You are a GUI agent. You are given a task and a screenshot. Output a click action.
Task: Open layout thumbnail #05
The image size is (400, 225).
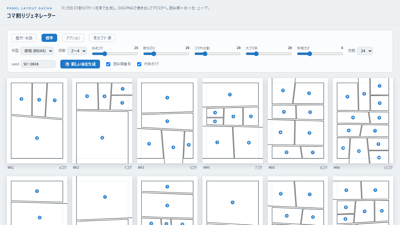[298, 121]
